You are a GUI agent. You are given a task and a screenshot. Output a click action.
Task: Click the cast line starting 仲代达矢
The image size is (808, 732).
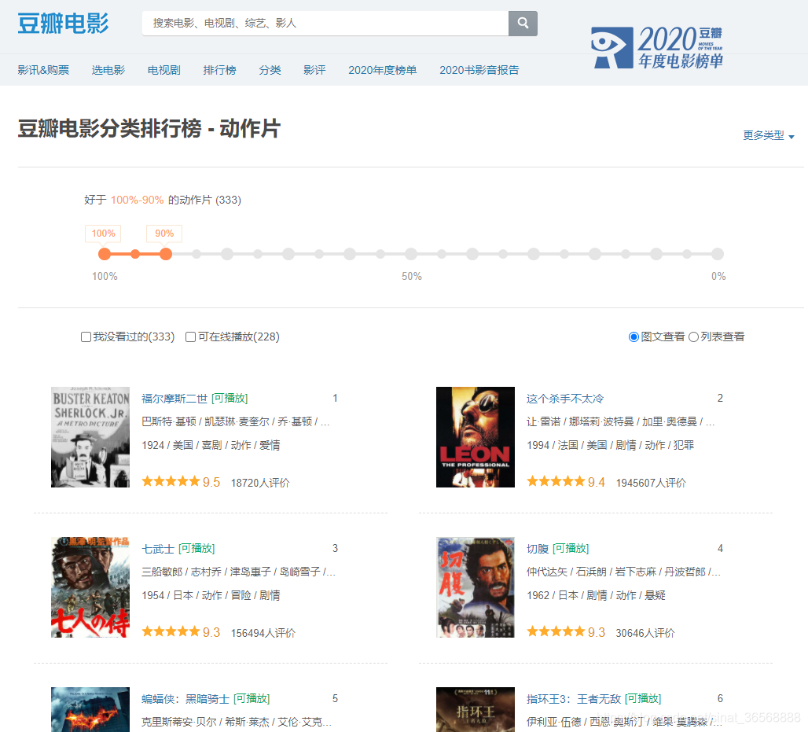click(x=623, y=572)
